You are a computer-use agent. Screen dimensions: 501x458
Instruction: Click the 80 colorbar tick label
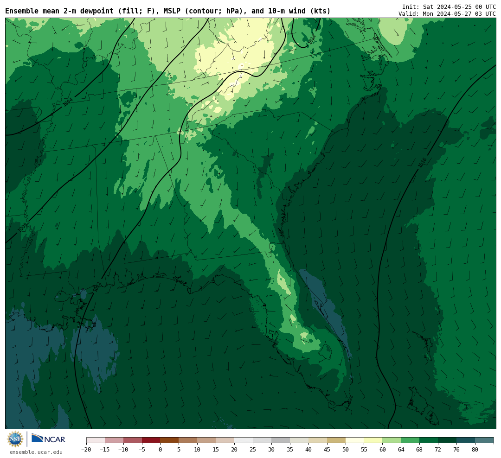pyautogui.click(x=475, y=449)
